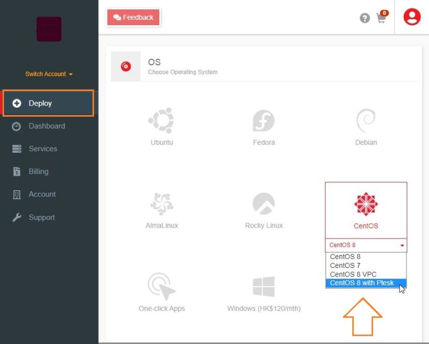Click the Ubuntu label

[162, 143]
